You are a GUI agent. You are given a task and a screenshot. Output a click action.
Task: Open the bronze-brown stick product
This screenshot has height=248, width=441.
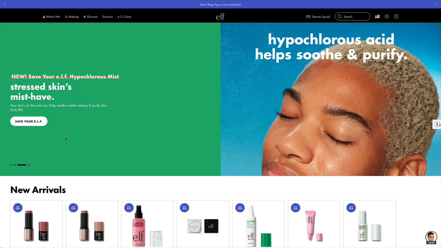coord(92,224)
